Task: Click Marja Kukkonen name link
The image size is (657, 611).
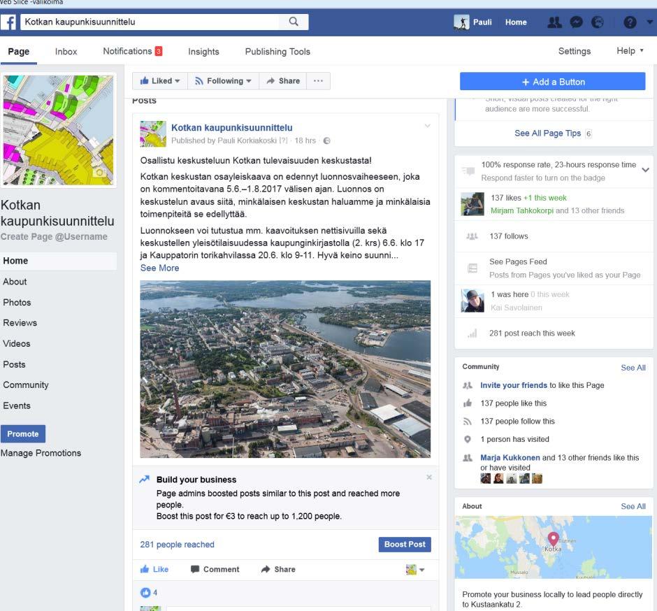Action: pos(510,458)
